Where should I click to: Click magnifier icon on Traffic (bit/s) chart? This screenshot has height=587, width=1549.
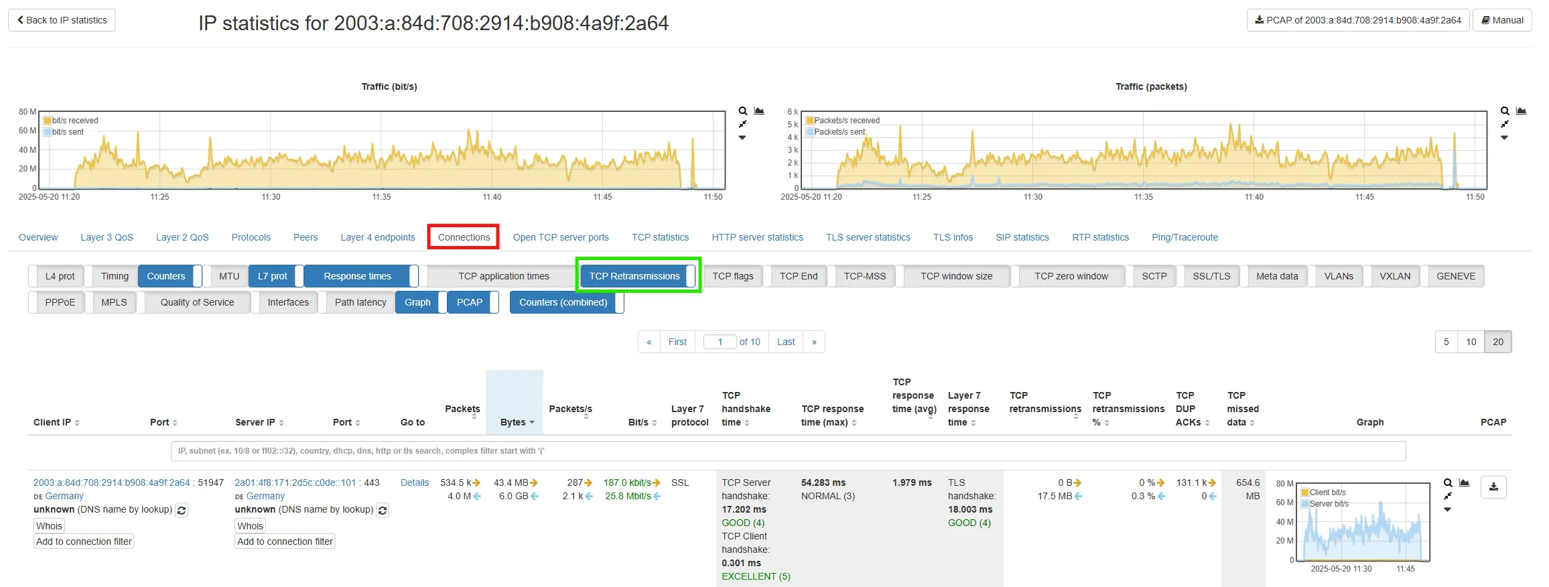pos(742,111)
